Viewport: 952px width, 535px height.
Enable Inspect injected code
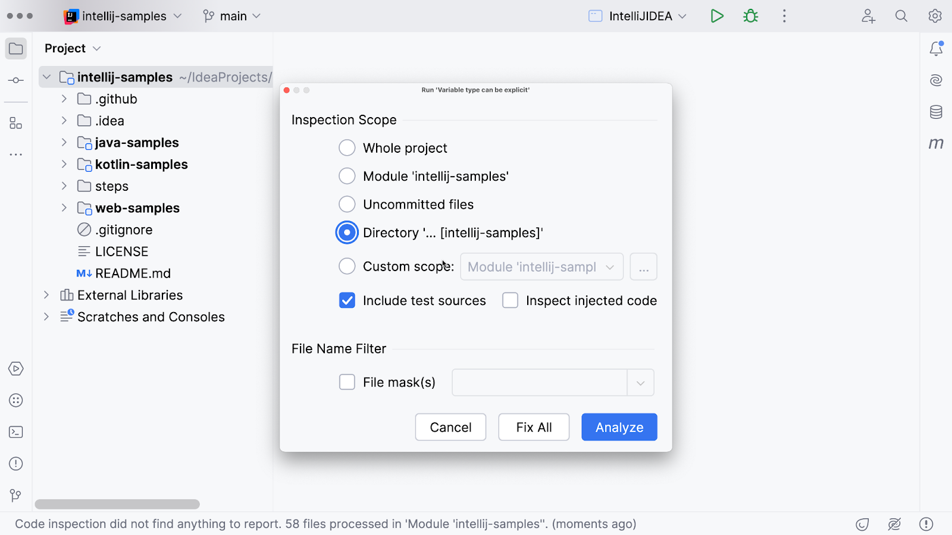coord(510,301)
